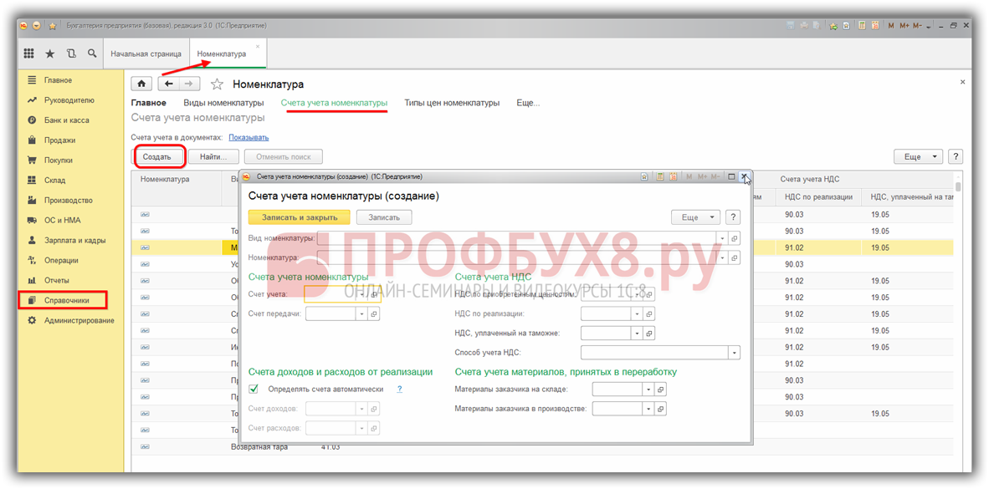This screenshot has height=489, width=989.
Task: Expand the Счет передачи dropdown arrow
Action: 361,313
